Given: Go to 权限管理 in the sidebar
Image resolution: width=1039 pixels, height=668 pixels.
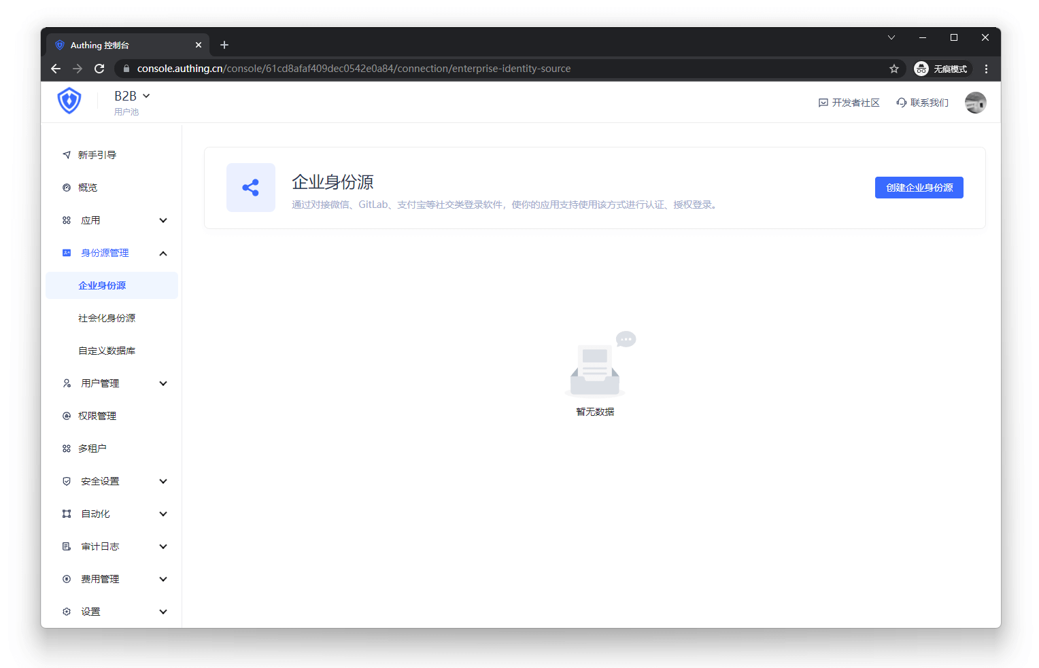Looking at the screenshot, I should pyautogui.click(x=97, y=416).
